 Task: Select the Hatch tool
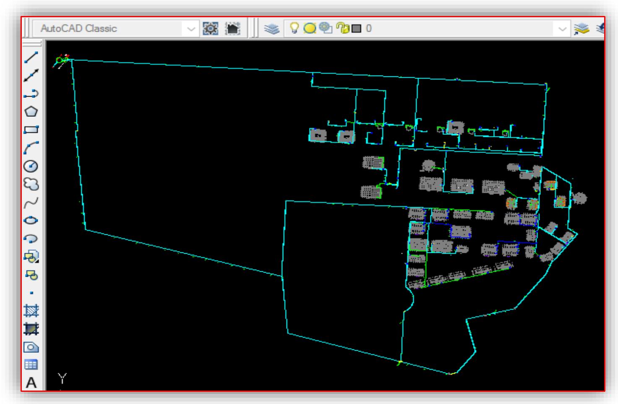pos(31,311)
